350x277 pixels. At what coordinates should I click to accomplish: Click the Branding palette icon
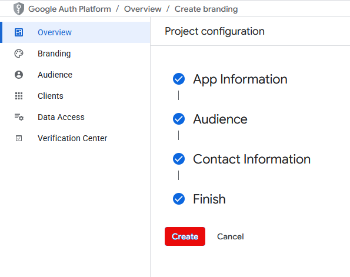tap(19, 54)
